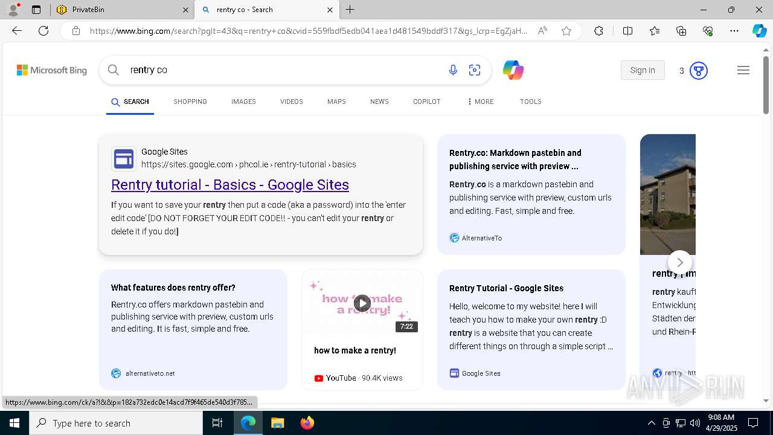
Task: Open a new tab
Action: [350, 10]
